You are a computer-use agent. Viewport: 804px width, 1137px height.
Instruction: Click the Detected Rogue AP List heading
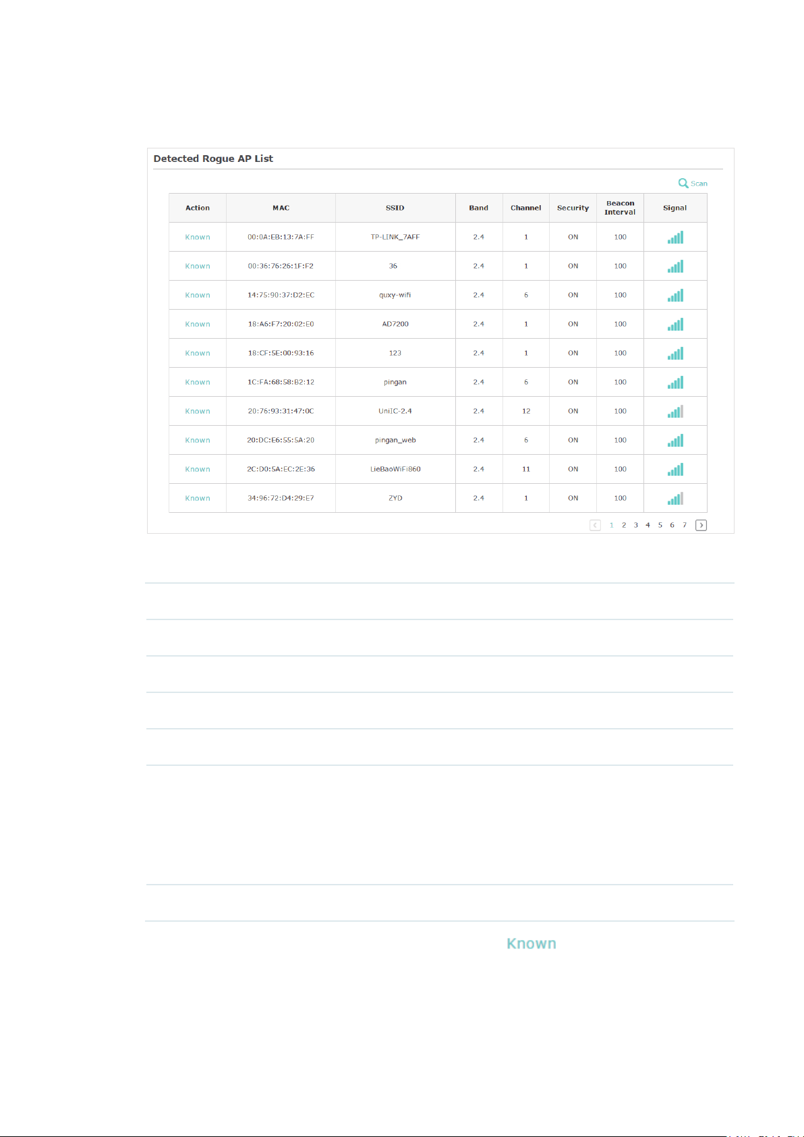coord(213,159)
